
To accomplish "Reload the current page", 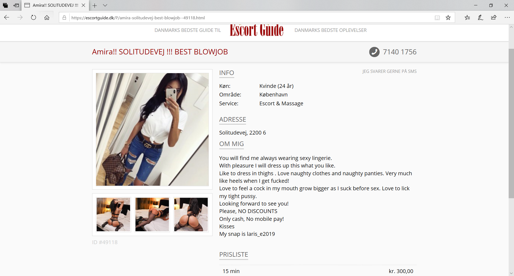I will 33,18.
